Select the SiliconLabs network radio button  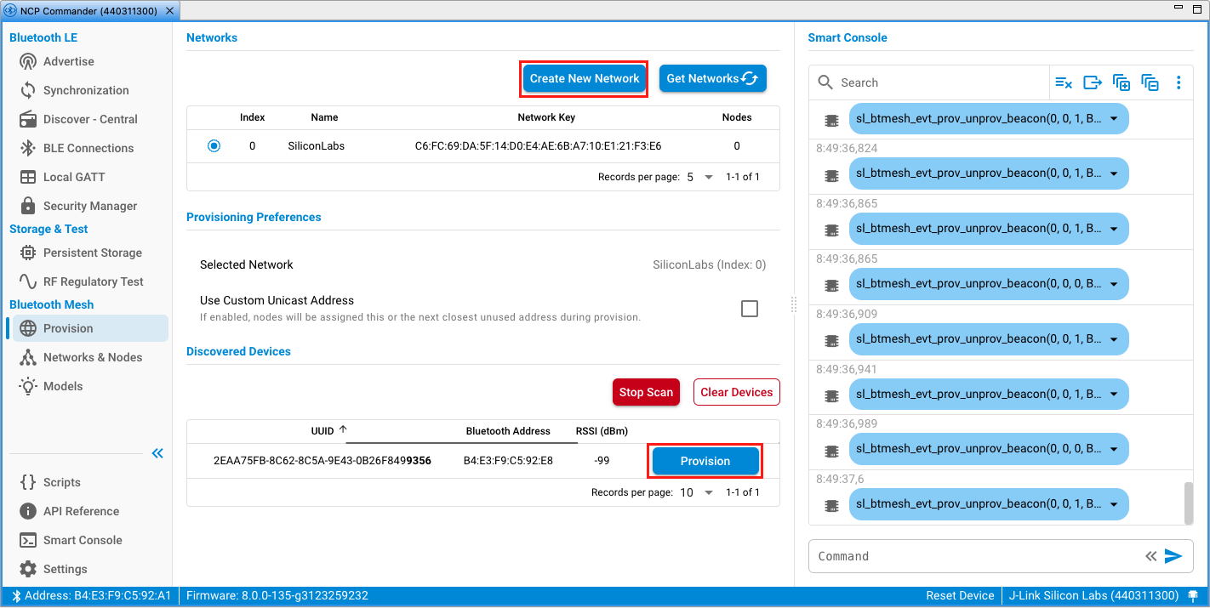click(214, 146)
